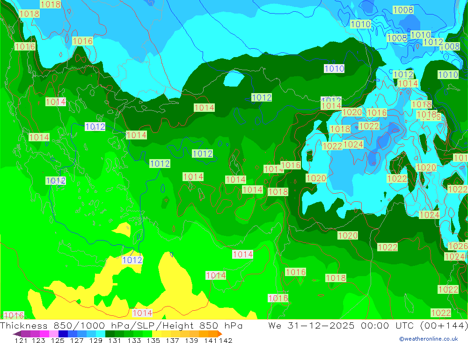Click the 133 legend value
The height and width of the screenshot is (343, 468).
[x=134, y=341]
